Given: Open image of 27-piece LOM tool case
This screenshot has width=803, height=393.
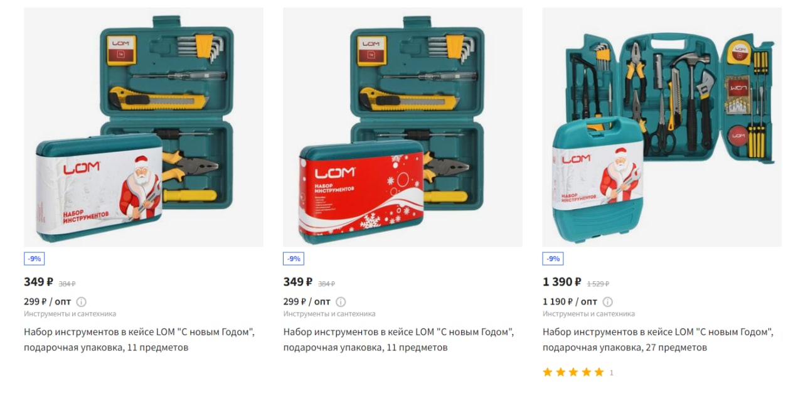Looking at the screenshot, I should 662,127.
